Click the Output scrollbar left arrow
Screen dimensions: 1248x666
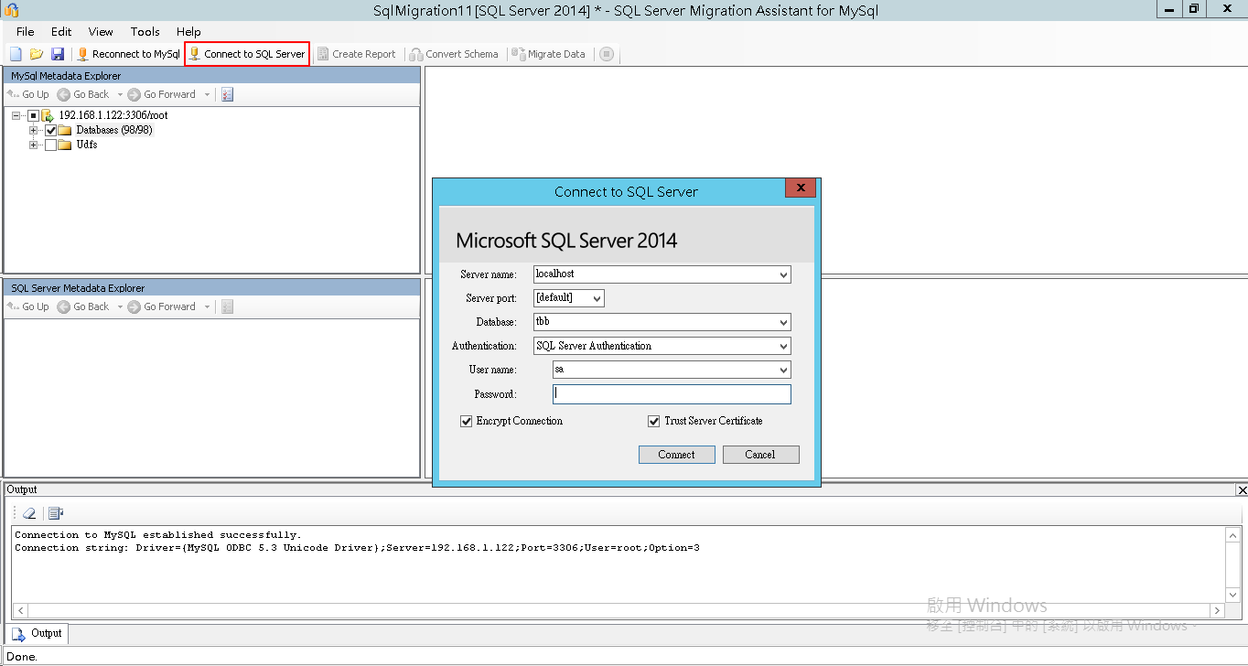(20, 610)
